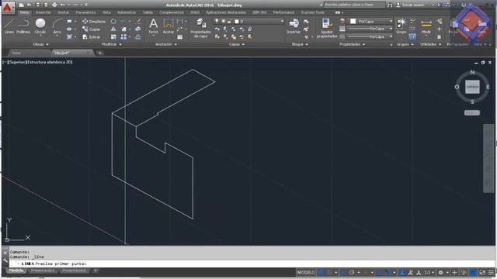
Task: Open the Vista ribbon tab
Action: point(106,12)
